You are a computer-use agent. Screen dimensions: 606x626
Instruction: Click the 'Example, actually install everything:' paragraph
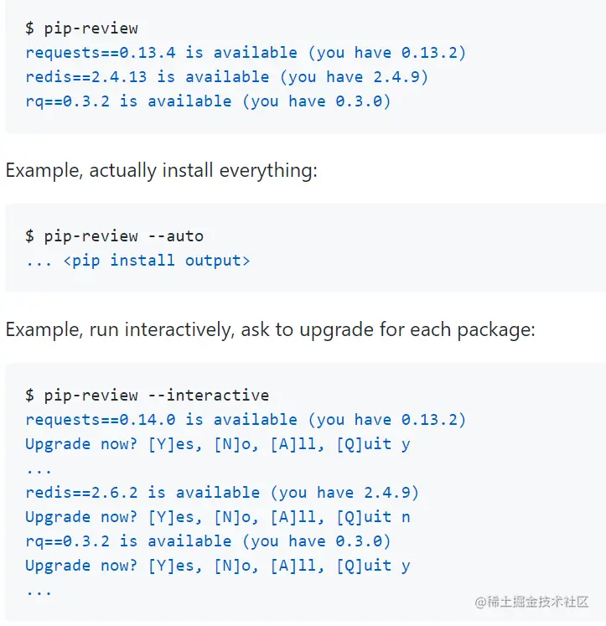tap(162, 171)
